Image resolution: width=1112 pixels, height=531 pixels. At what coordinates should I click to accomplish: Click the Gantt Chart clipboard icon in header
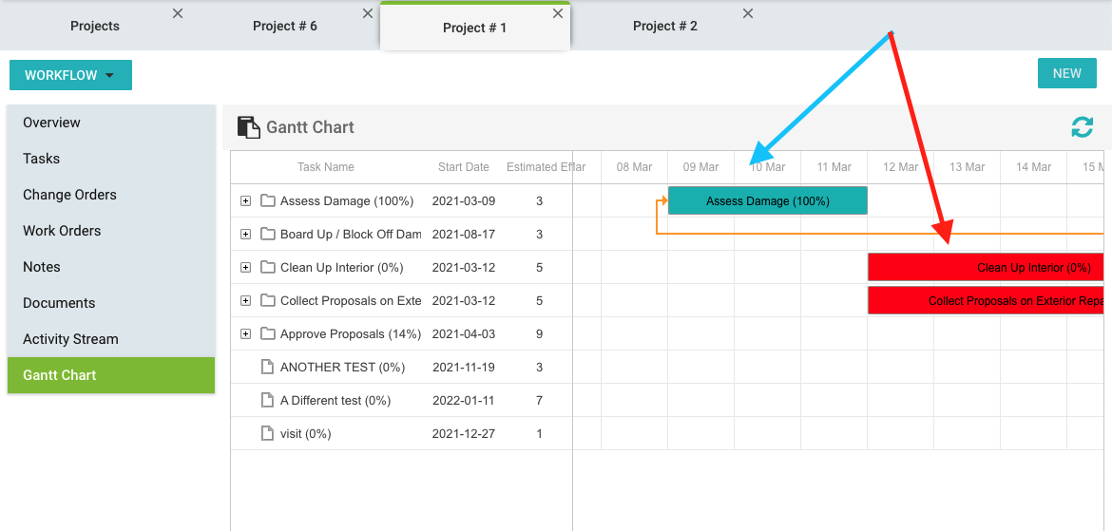pyautogui.click(x=249, y=127)
